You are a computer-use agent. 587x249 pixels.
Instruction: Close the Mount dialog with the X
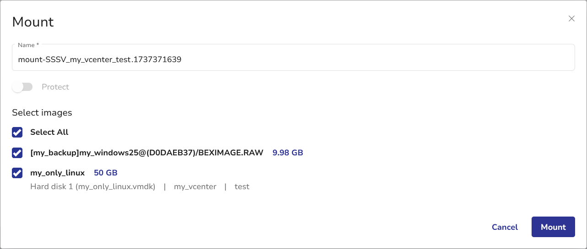point(571,19)
